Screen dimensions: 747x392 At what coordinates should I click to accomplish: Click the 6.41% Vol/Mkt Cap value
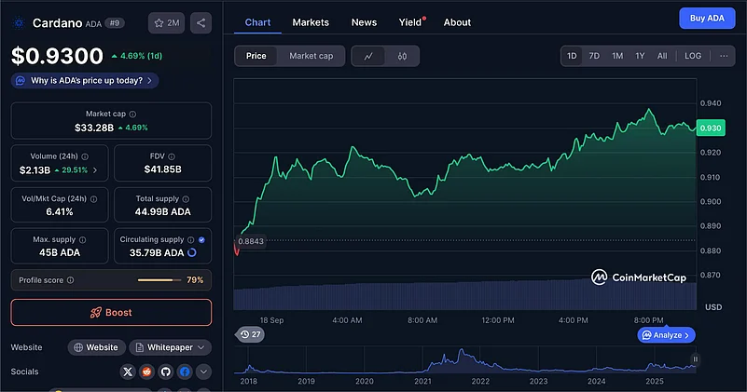pos(60,211)
